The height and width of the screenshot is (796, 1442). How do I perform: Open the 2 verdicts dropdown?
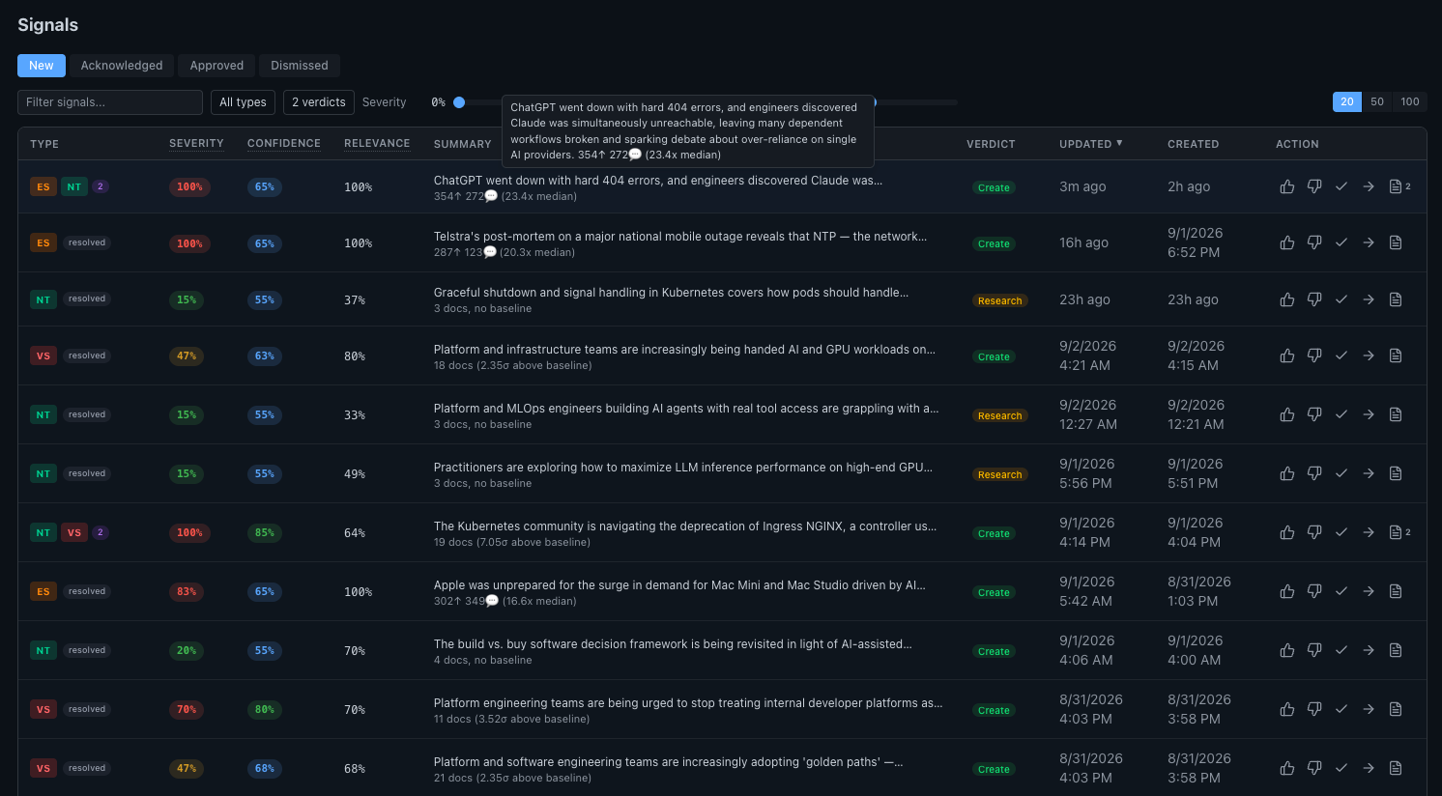pos(319,102)
